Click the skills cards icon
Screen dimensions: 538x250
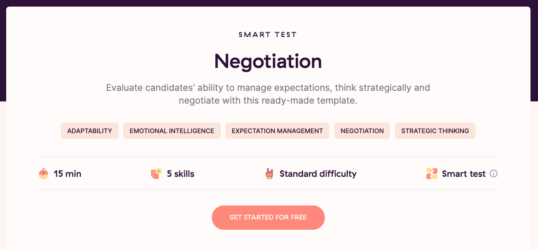(x=156, y=174)
